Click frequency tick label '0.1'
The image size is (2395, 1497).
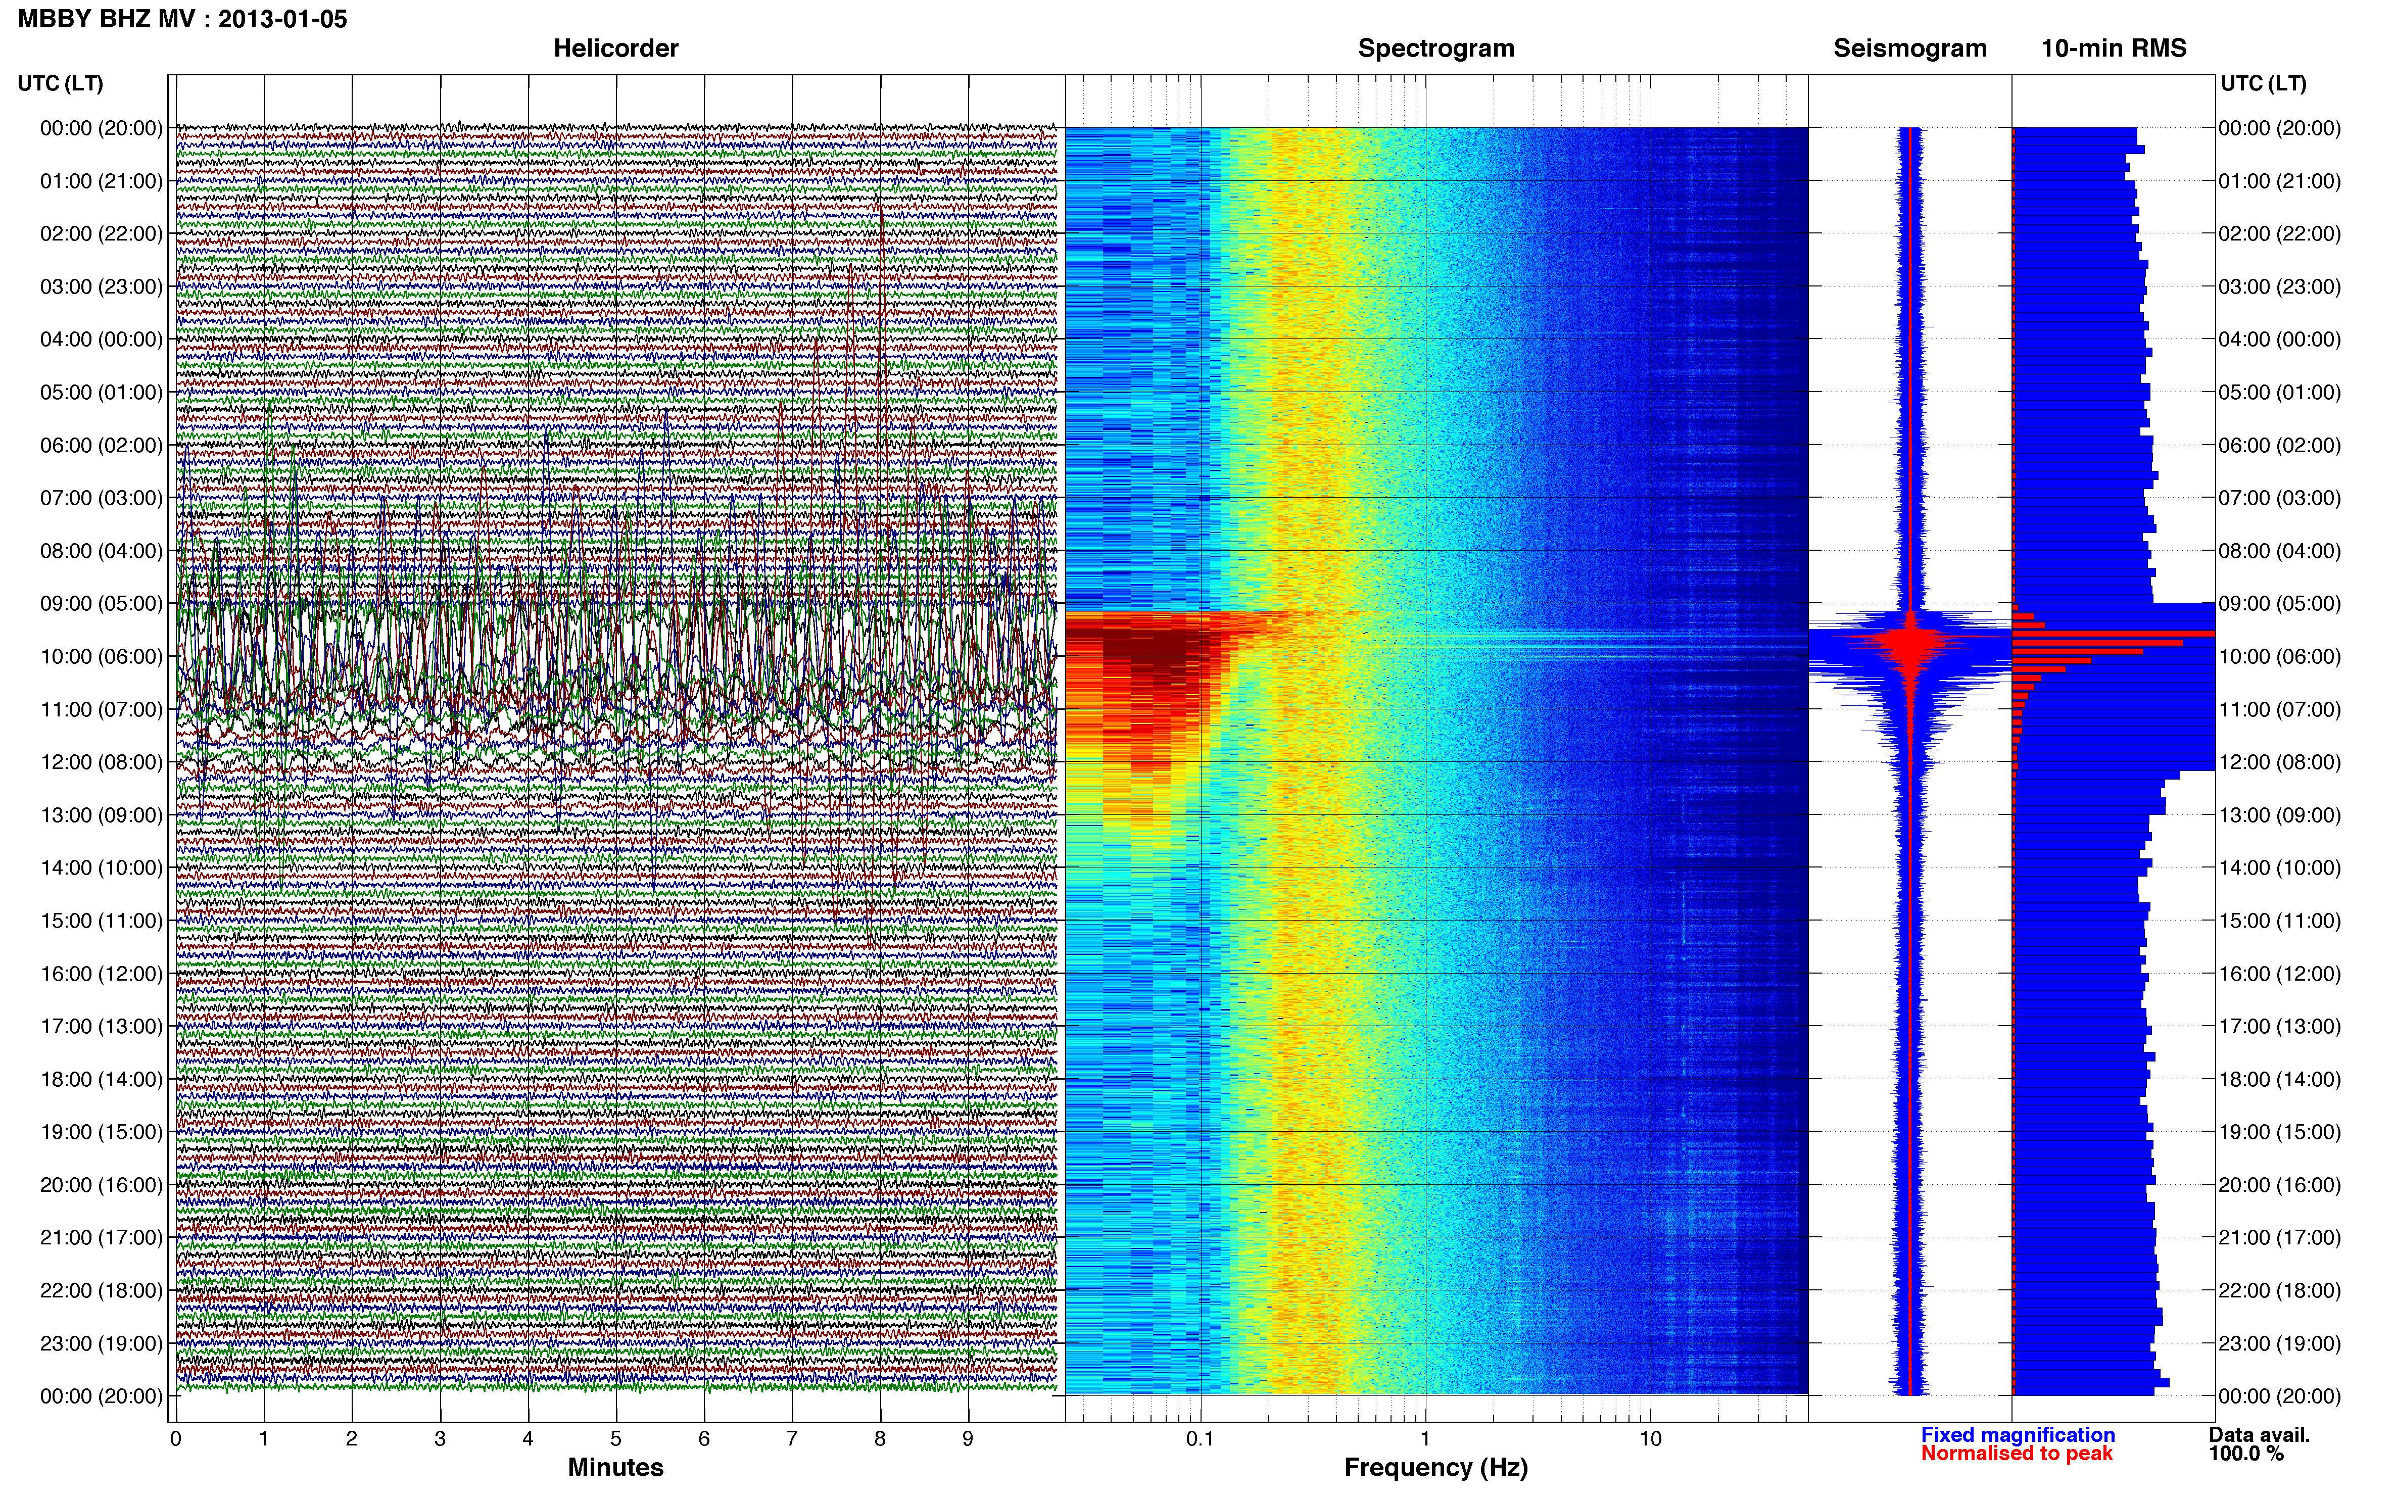click(1200, 1438)
